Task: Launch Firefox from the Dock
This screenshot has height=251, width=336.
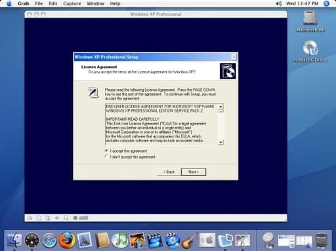Action: (x=67, y=241)
